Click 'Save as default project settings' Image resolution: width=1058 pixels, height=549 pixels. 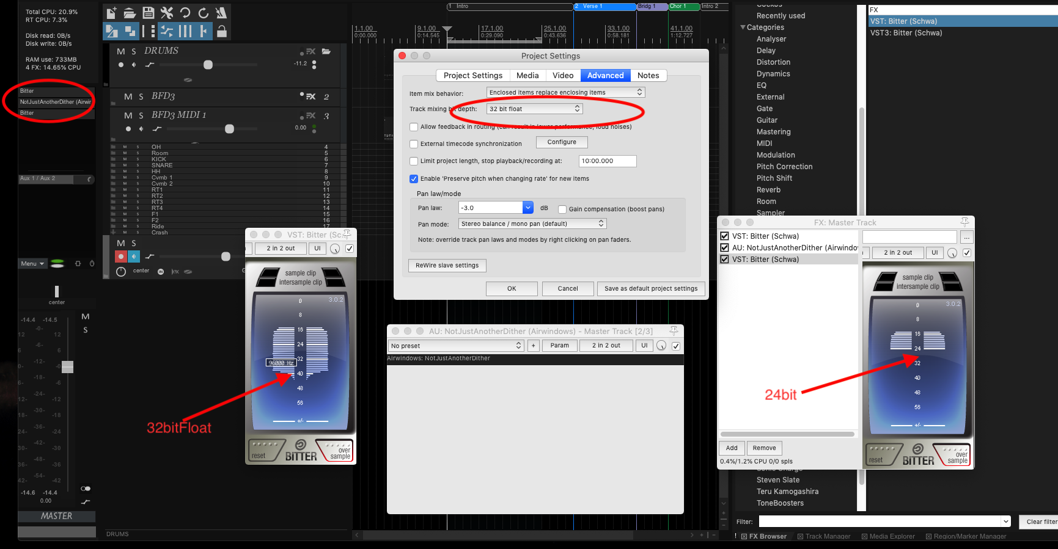pyautogui.click(x=651, y=289)
